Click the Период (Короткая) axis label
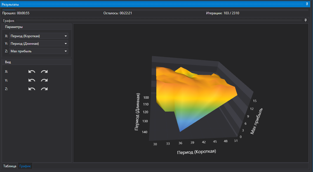This screenshot has height=172, width=313. [196, 152]
